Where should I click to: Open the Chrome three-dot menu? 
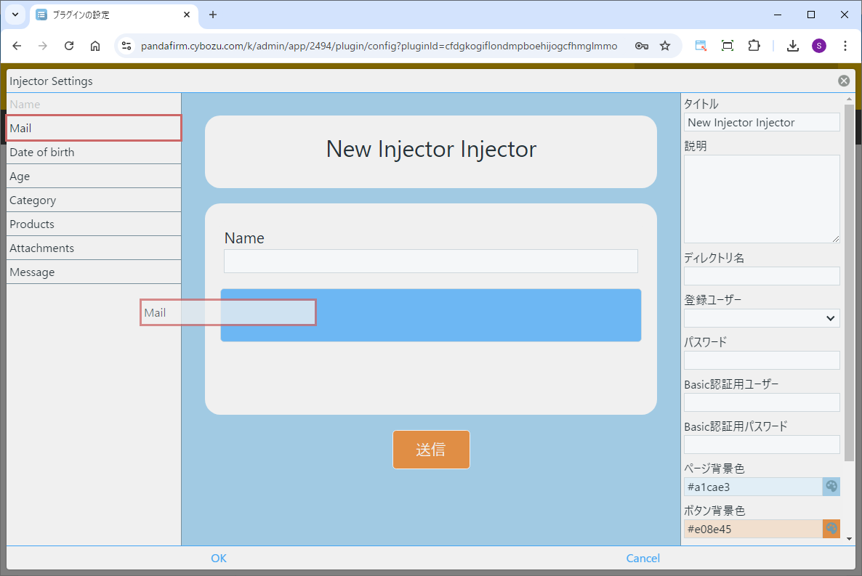tap(845, 46)
